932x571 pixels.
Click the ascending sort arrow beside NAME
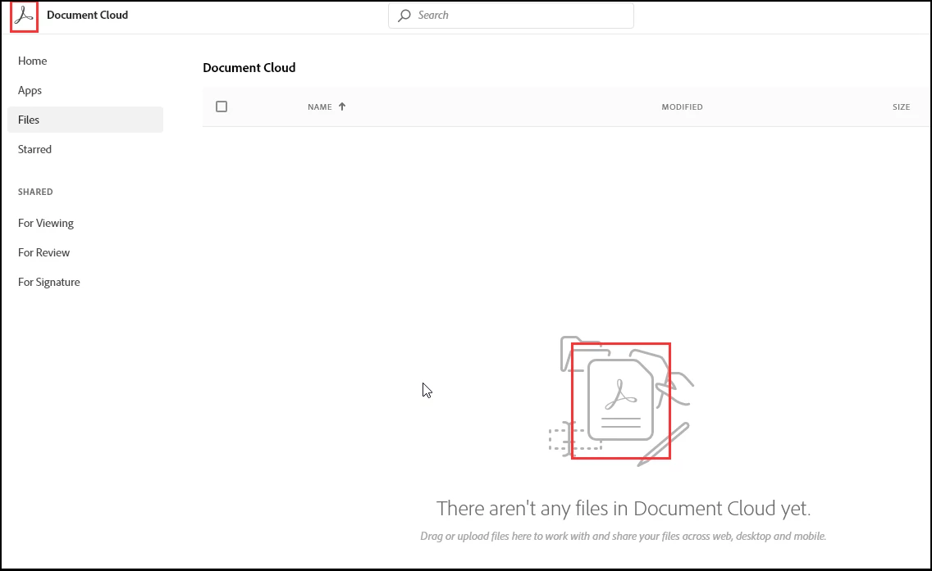point(342,106)
